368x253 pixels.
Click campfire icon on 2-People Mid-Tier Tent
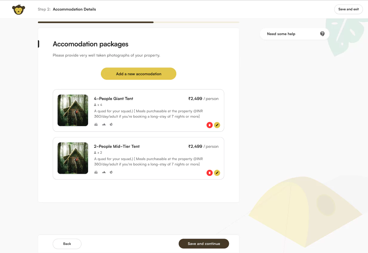(x=111, y=172)
